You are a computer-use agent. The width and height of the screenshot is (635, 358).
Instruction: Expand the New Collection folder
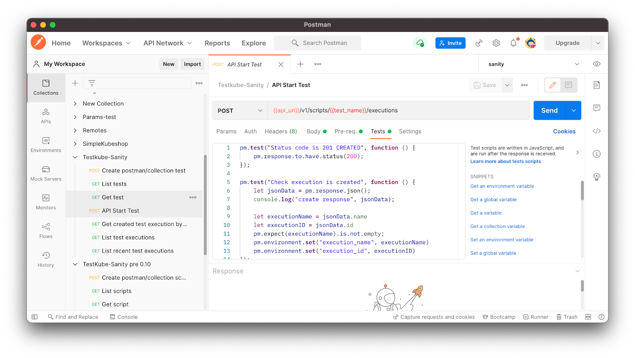(x=75, y=103)
